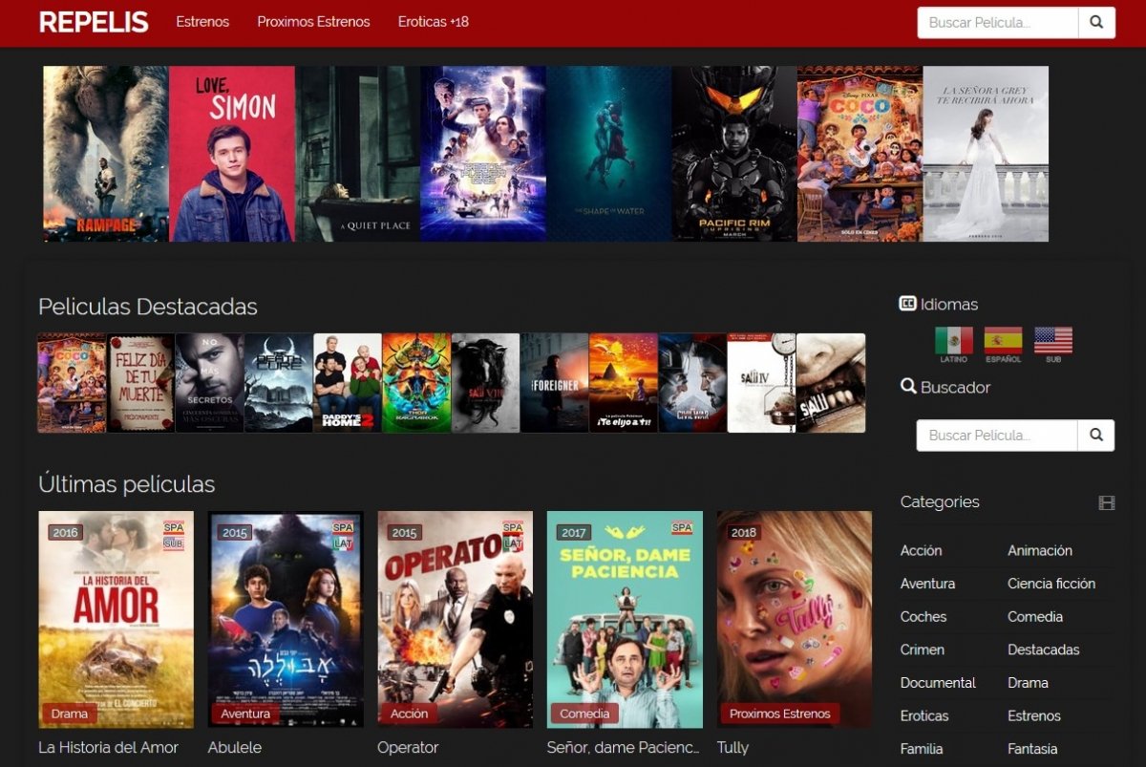Open La Señora Grey banner poster
The height and width of the screenshot is (767, 1146).
click(x=986, y=154)
